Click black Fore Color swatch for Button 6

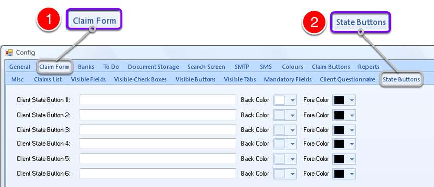click(x=339, y=174)
